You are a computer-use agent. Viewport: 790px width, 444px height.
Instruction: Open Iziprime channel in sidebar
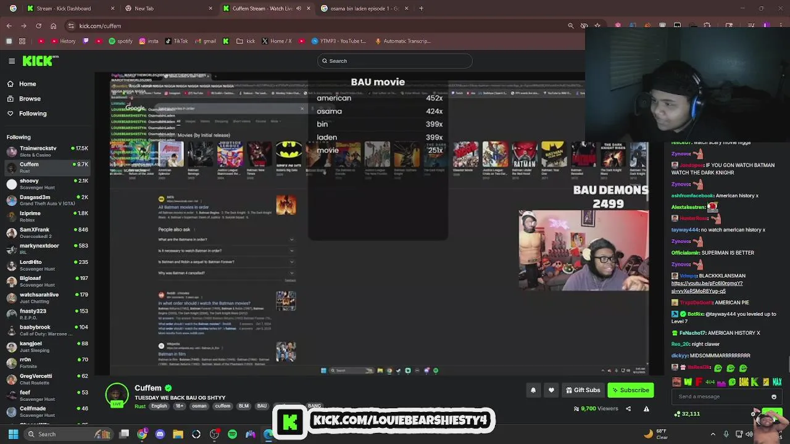(x=47, y=216)
